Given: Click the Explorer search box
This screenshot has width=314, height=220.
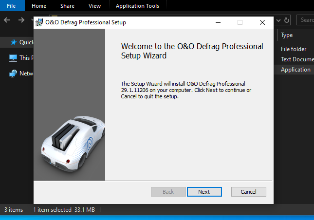Looking at the screenshot, I should [305, 20].
